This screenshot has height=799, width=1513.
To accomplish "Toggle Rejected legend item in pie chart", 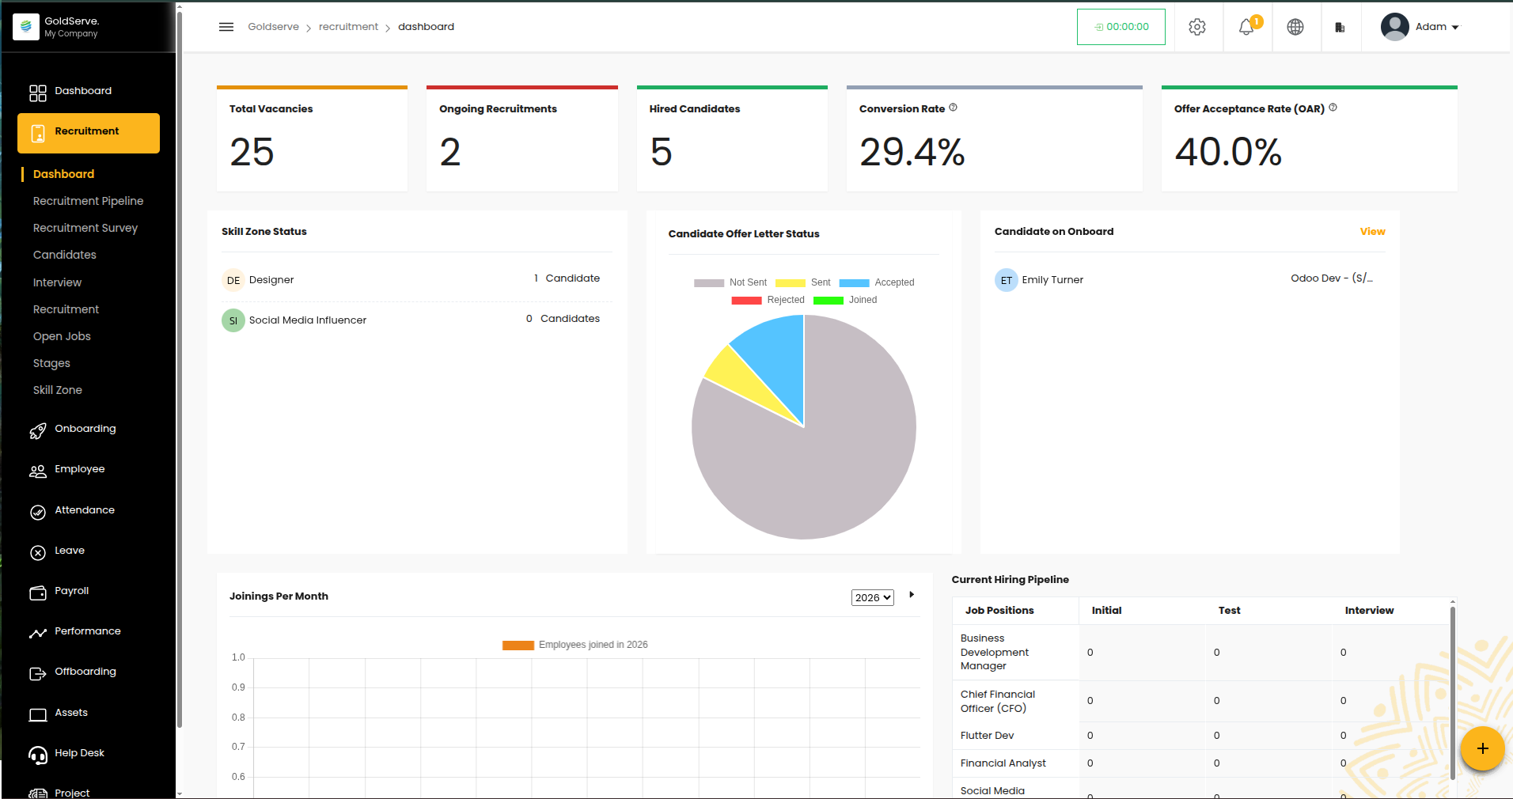I will (x=768, y=300).
